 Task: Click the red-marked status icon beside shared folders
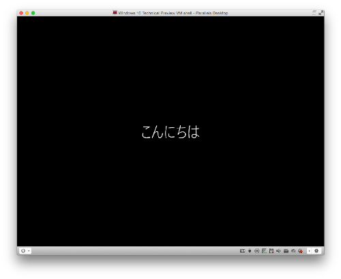pos(300,250)
